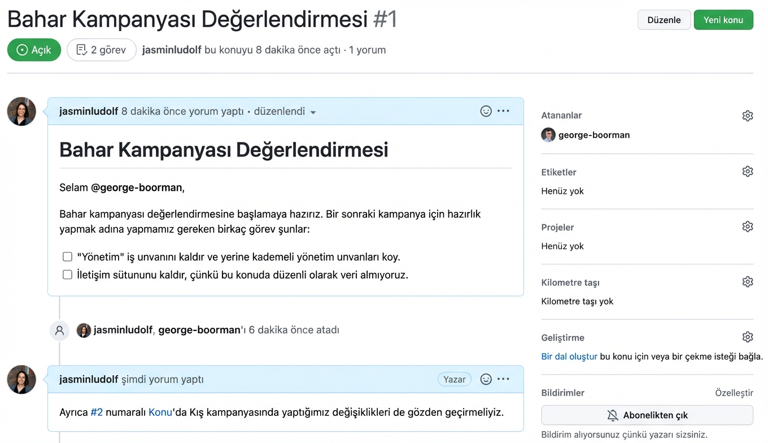Click the green Yeni konu button
Viewport: 768px width, 443px height.
coord(723,19)
